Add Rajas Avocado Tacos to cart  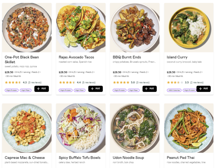95,89
